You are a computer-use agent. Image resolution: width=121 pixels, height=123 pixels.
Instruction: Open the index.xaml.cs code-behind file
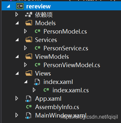70,90
